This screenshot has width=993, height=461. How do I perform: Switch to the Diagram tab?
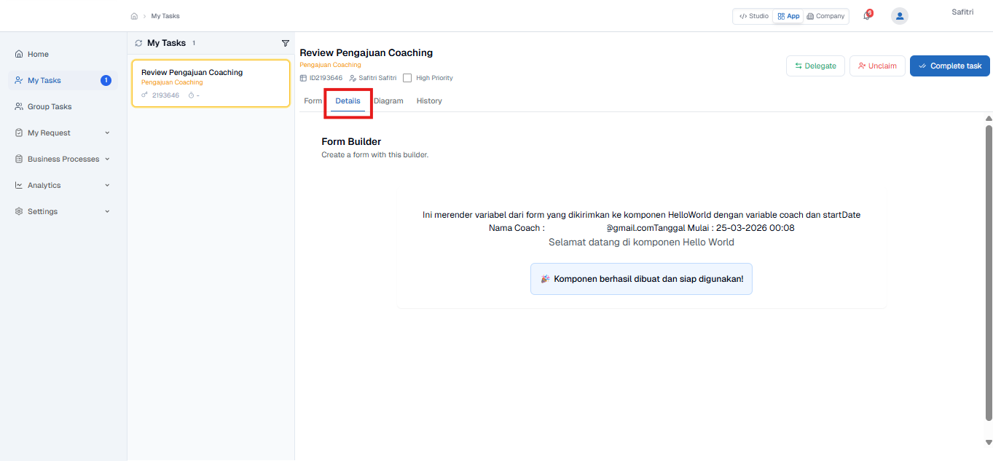pos(389,101)
